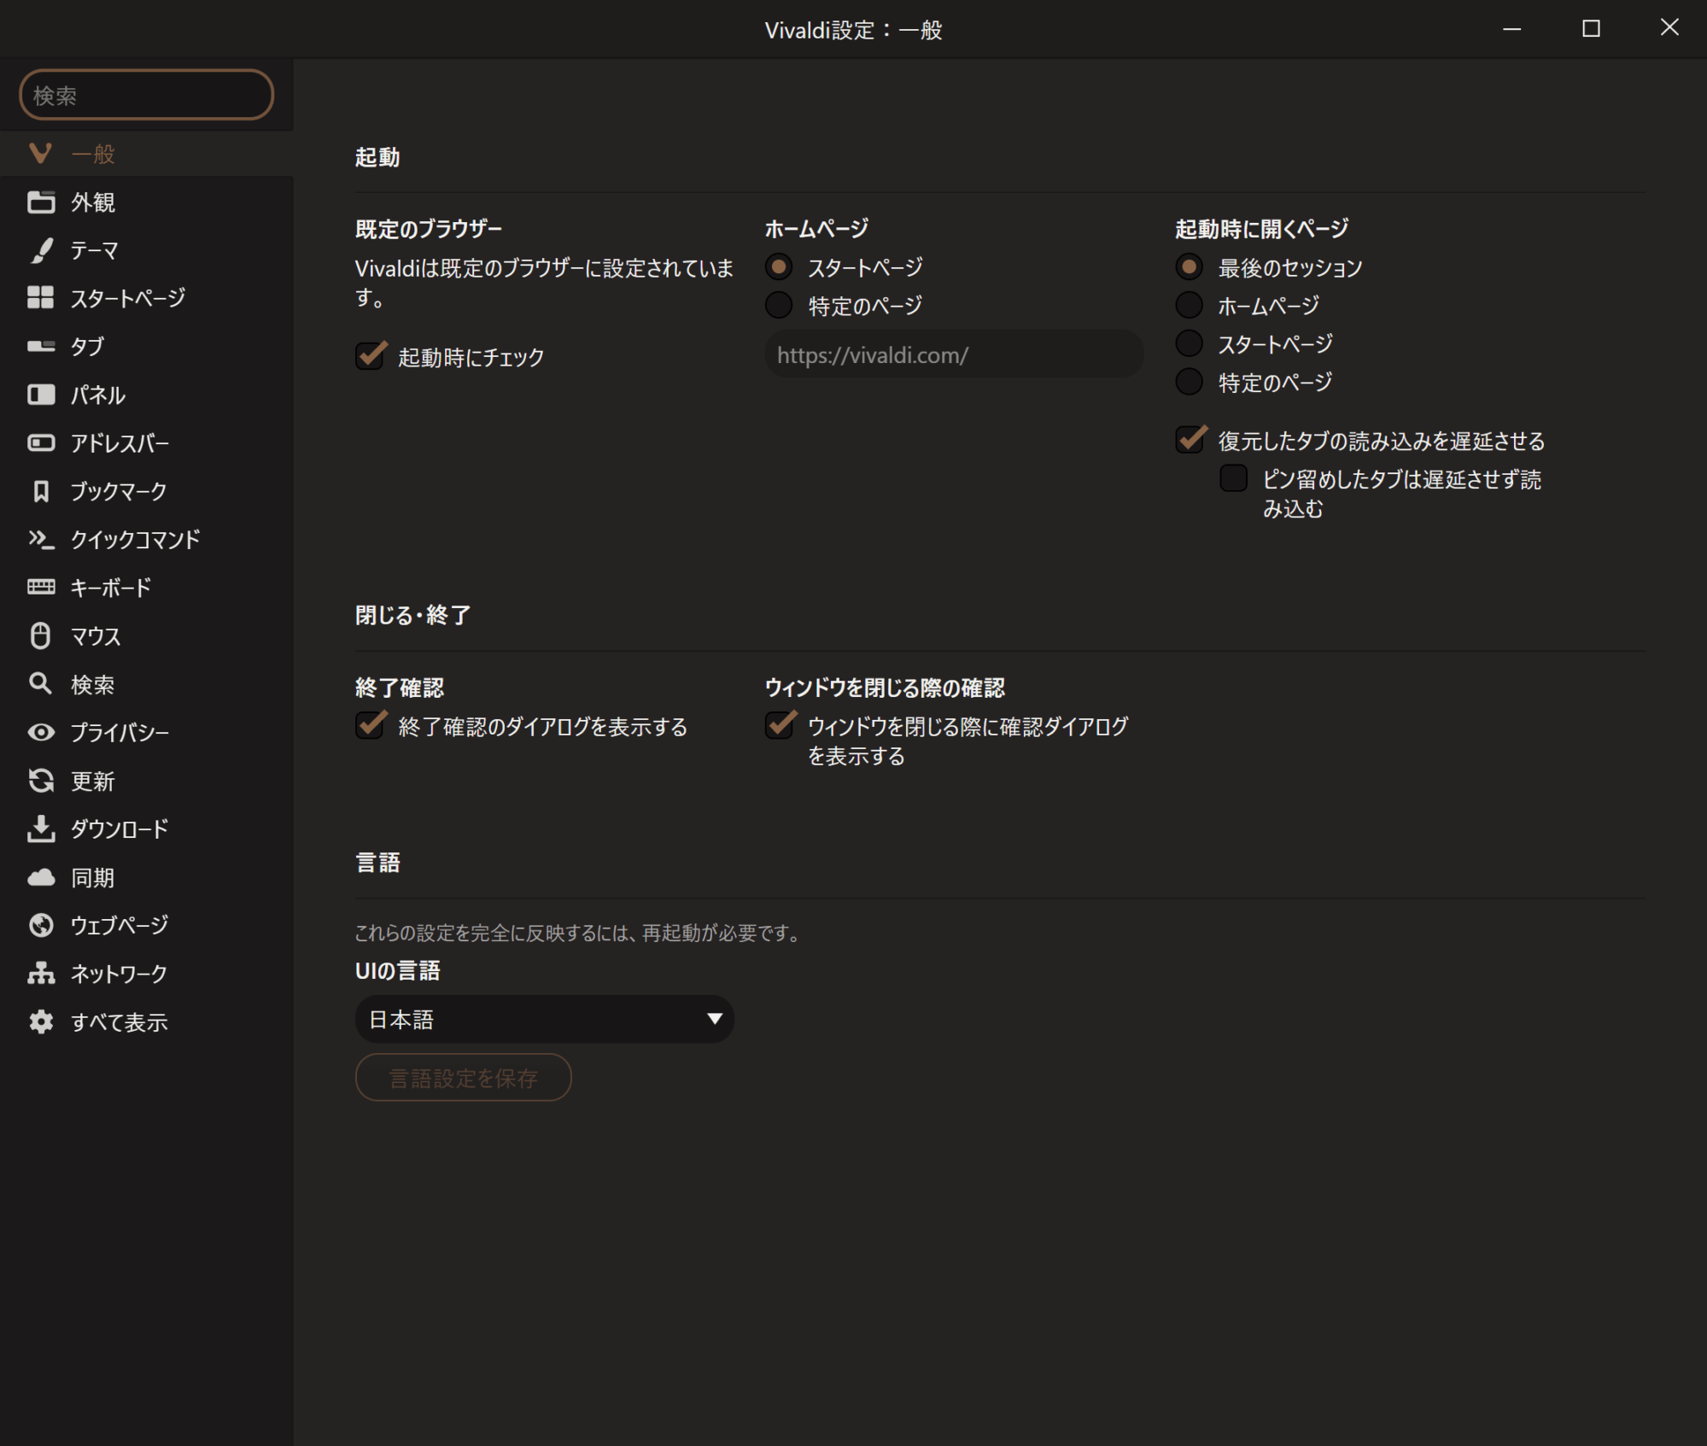Click the Vivaldi logo icon for 一般
1707x1446 pixels.
click(x=40, y=154)
